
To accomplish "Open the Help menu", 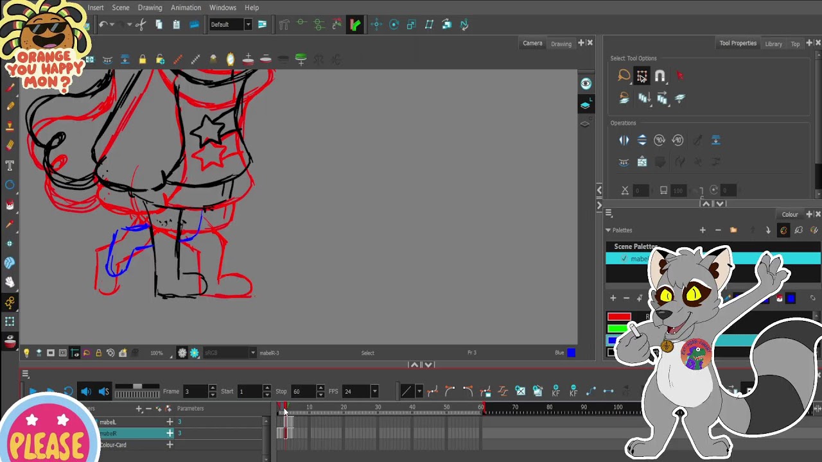I will 252,8.
